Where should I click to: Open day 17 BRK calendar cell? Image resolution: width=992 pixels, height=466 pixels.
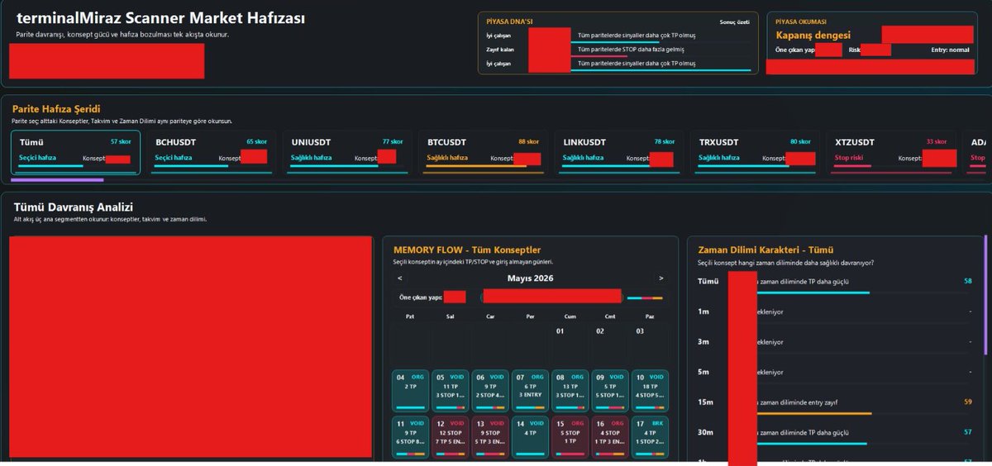tap(650, 437)
